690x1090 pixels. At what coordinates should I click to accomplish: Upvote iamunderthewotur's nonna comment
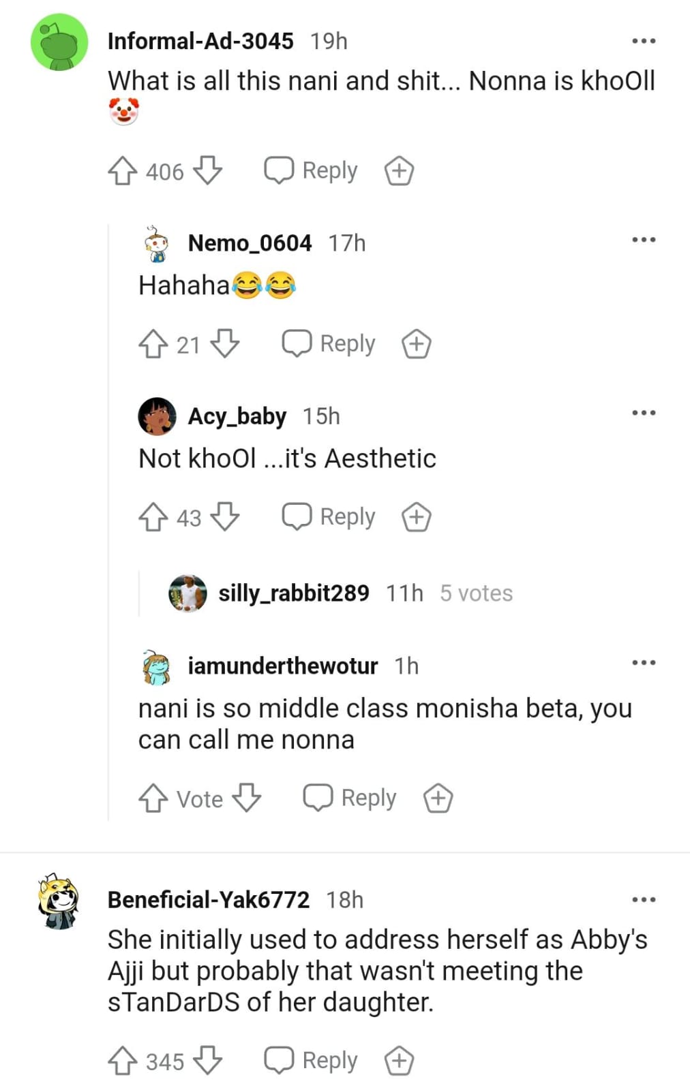click(x=153, y=798)
